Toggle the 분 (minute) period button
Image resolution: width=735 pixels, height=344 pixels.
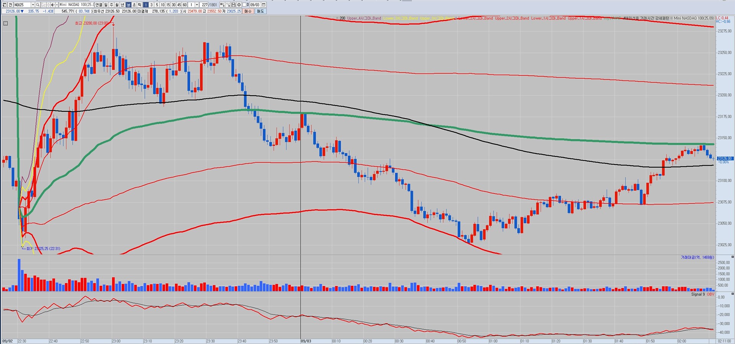pyautogui.click(x=129, y=5)
